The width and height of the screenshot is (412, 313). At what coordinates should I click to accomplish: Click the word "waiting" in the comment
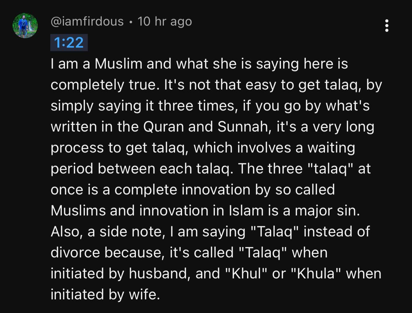click(x=331, y=148)
